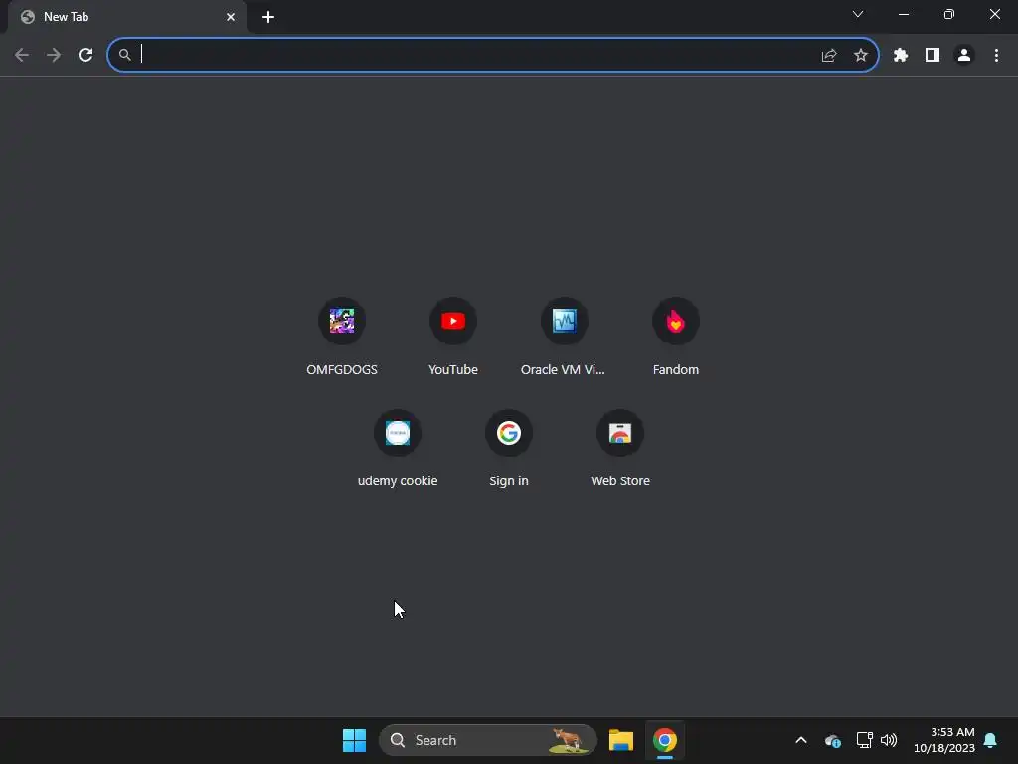
Task: Open the YouTube shortcut
Action: [x=453, y=337]
